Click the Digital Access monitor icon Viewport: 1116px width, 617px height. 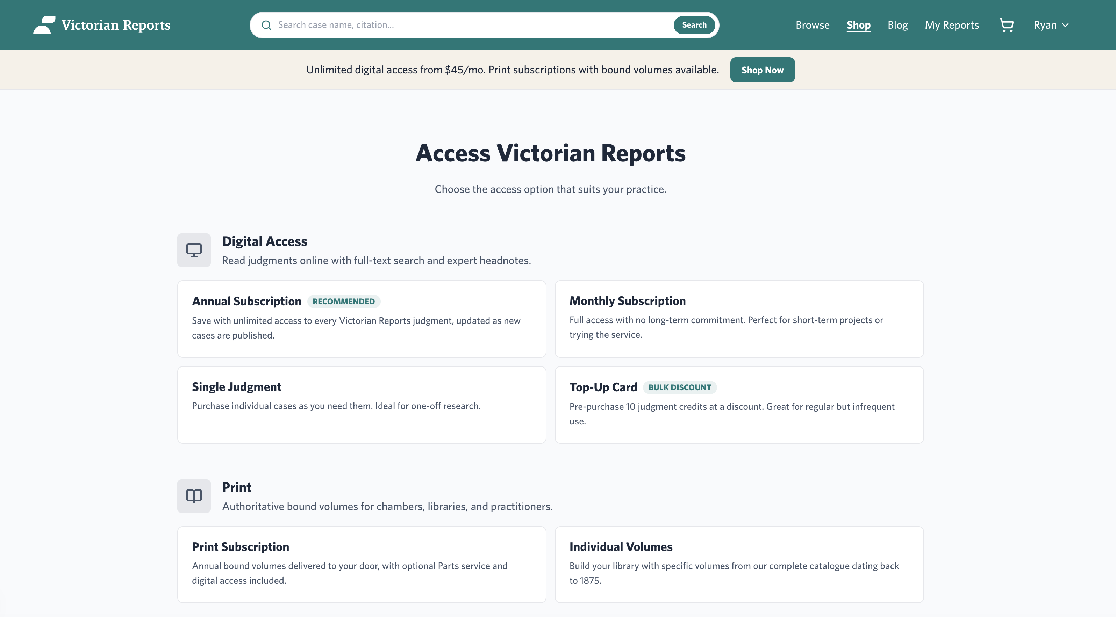(x=194, y=250)
